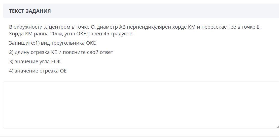Click item 2 about длину отрезка КЕ
This screenshot has height=140, width=279.
(61, 52)
